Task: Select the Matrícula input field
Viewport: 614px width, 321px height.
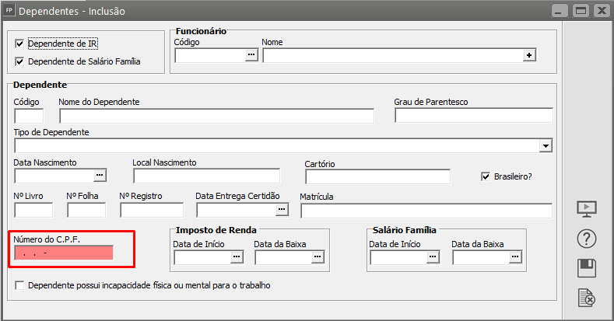Action: click(426, 210)
